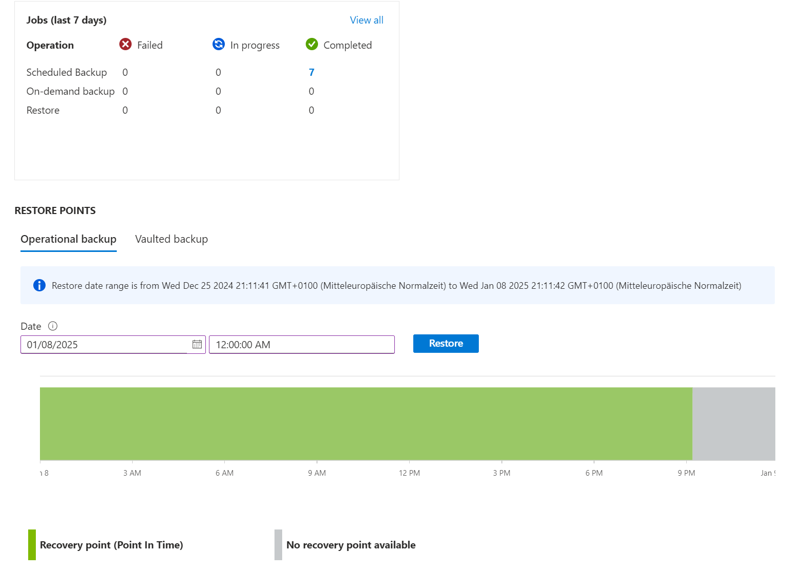Click the green Completed checkmark icon
Screen dimensions: 803x573
coord(312,45)
